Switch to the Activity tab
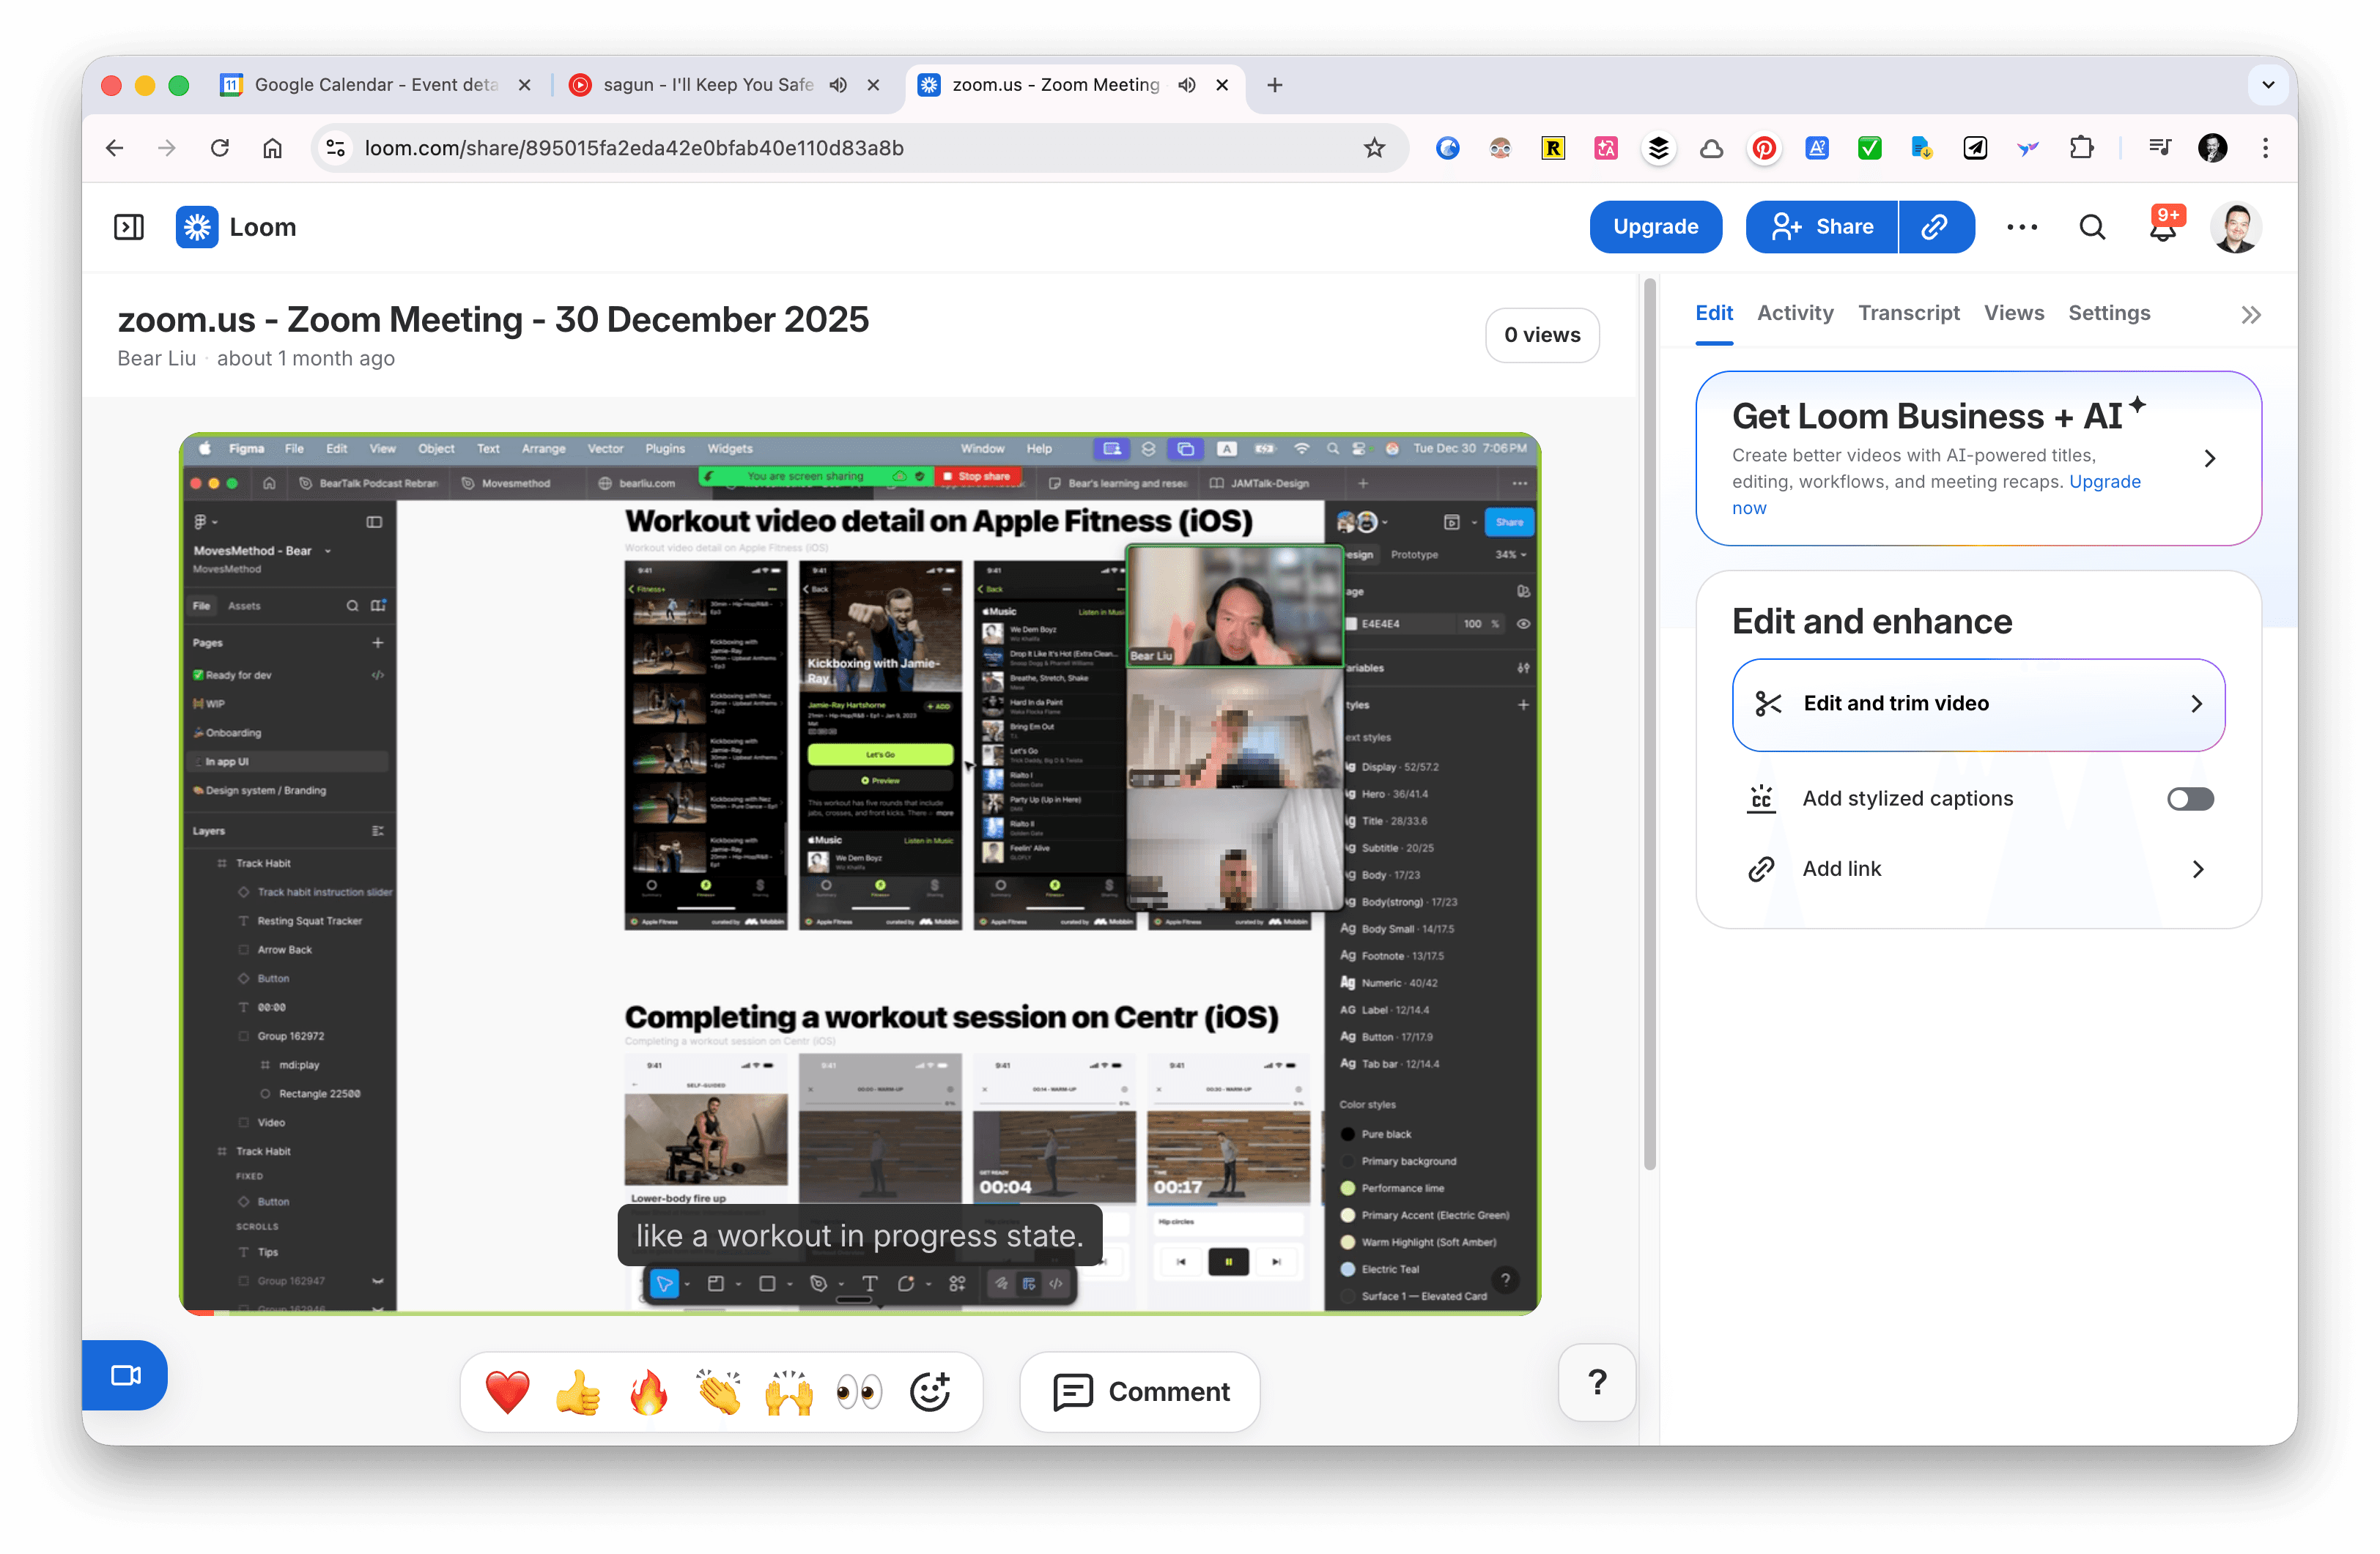2380x1554 pixels. click(x=1795, y=313)
